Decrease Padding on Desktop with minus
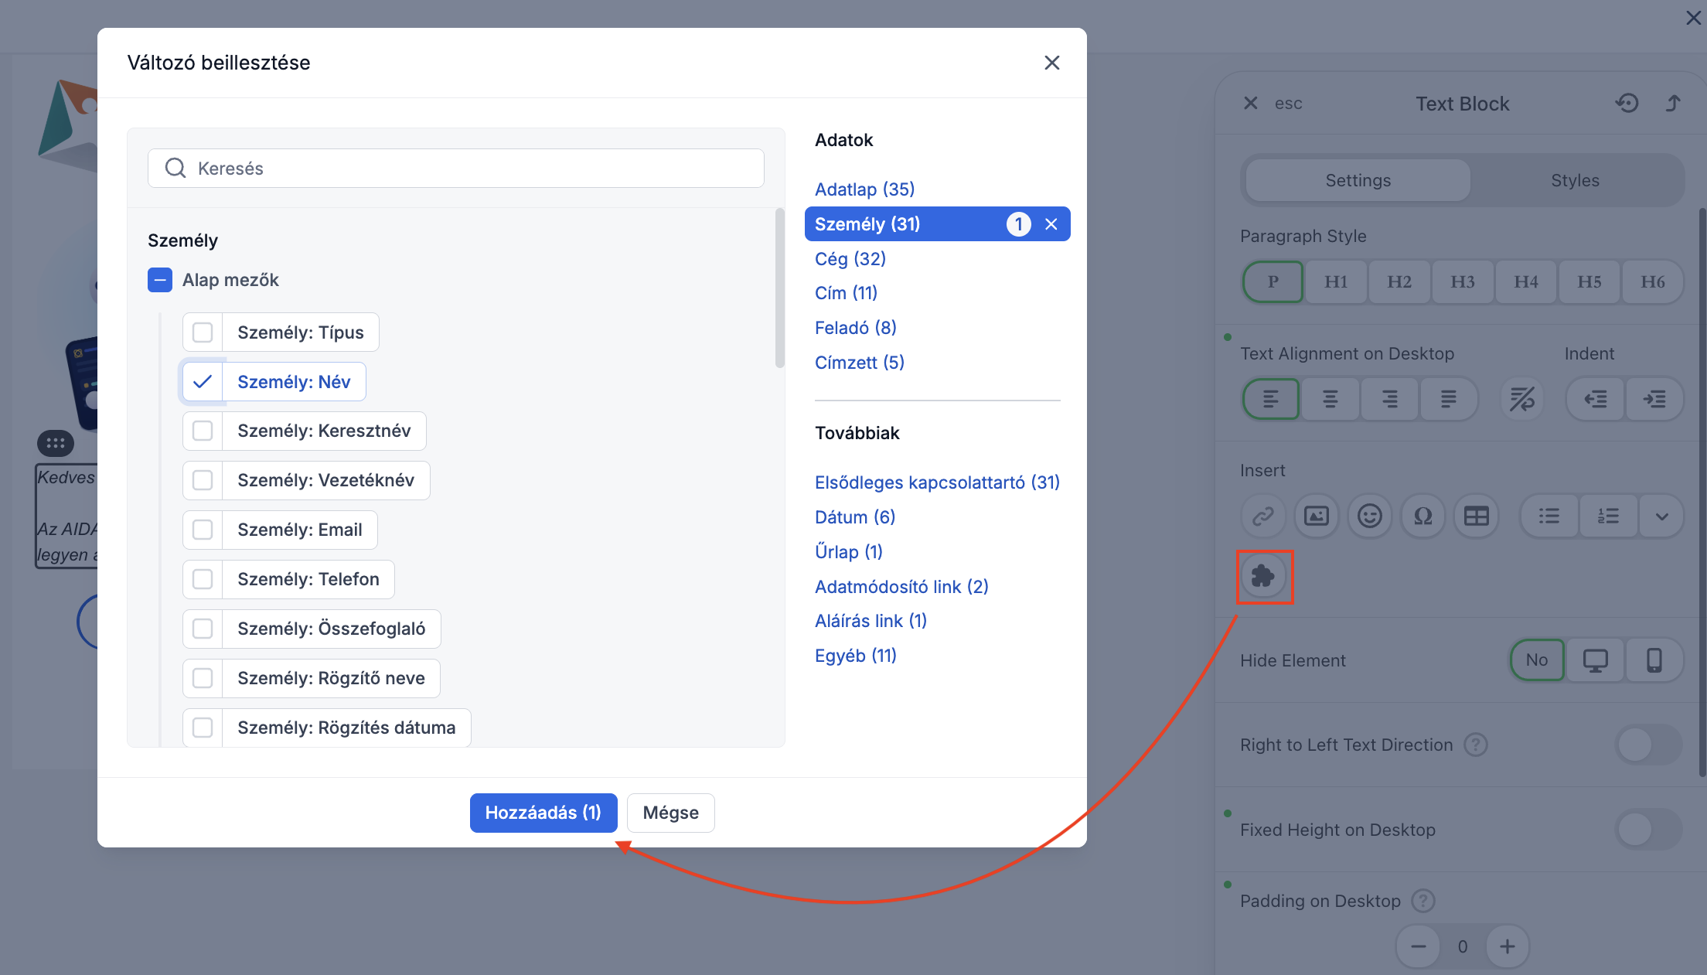Screen dimensions: 1707x975 coord(1419,946)
